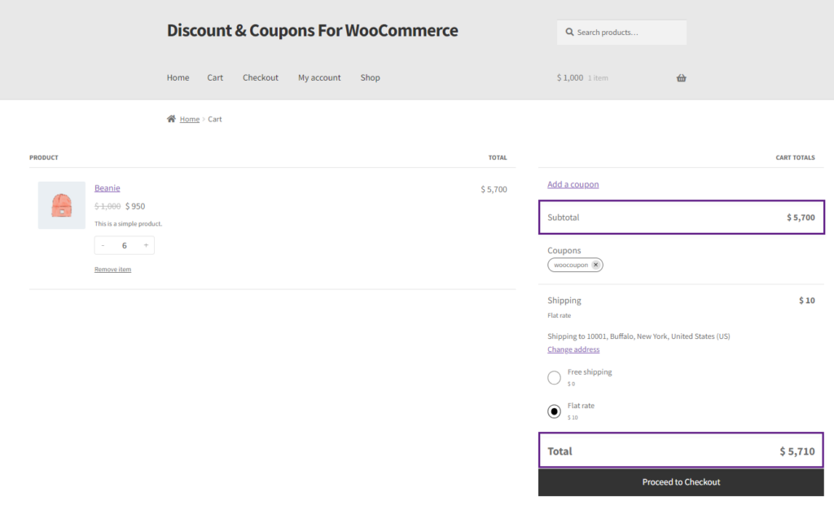The width and height of the screenshot is (834, 523).
Task: Open the Cart menu item
Action: pyautogui.click(x=215, y=77)
